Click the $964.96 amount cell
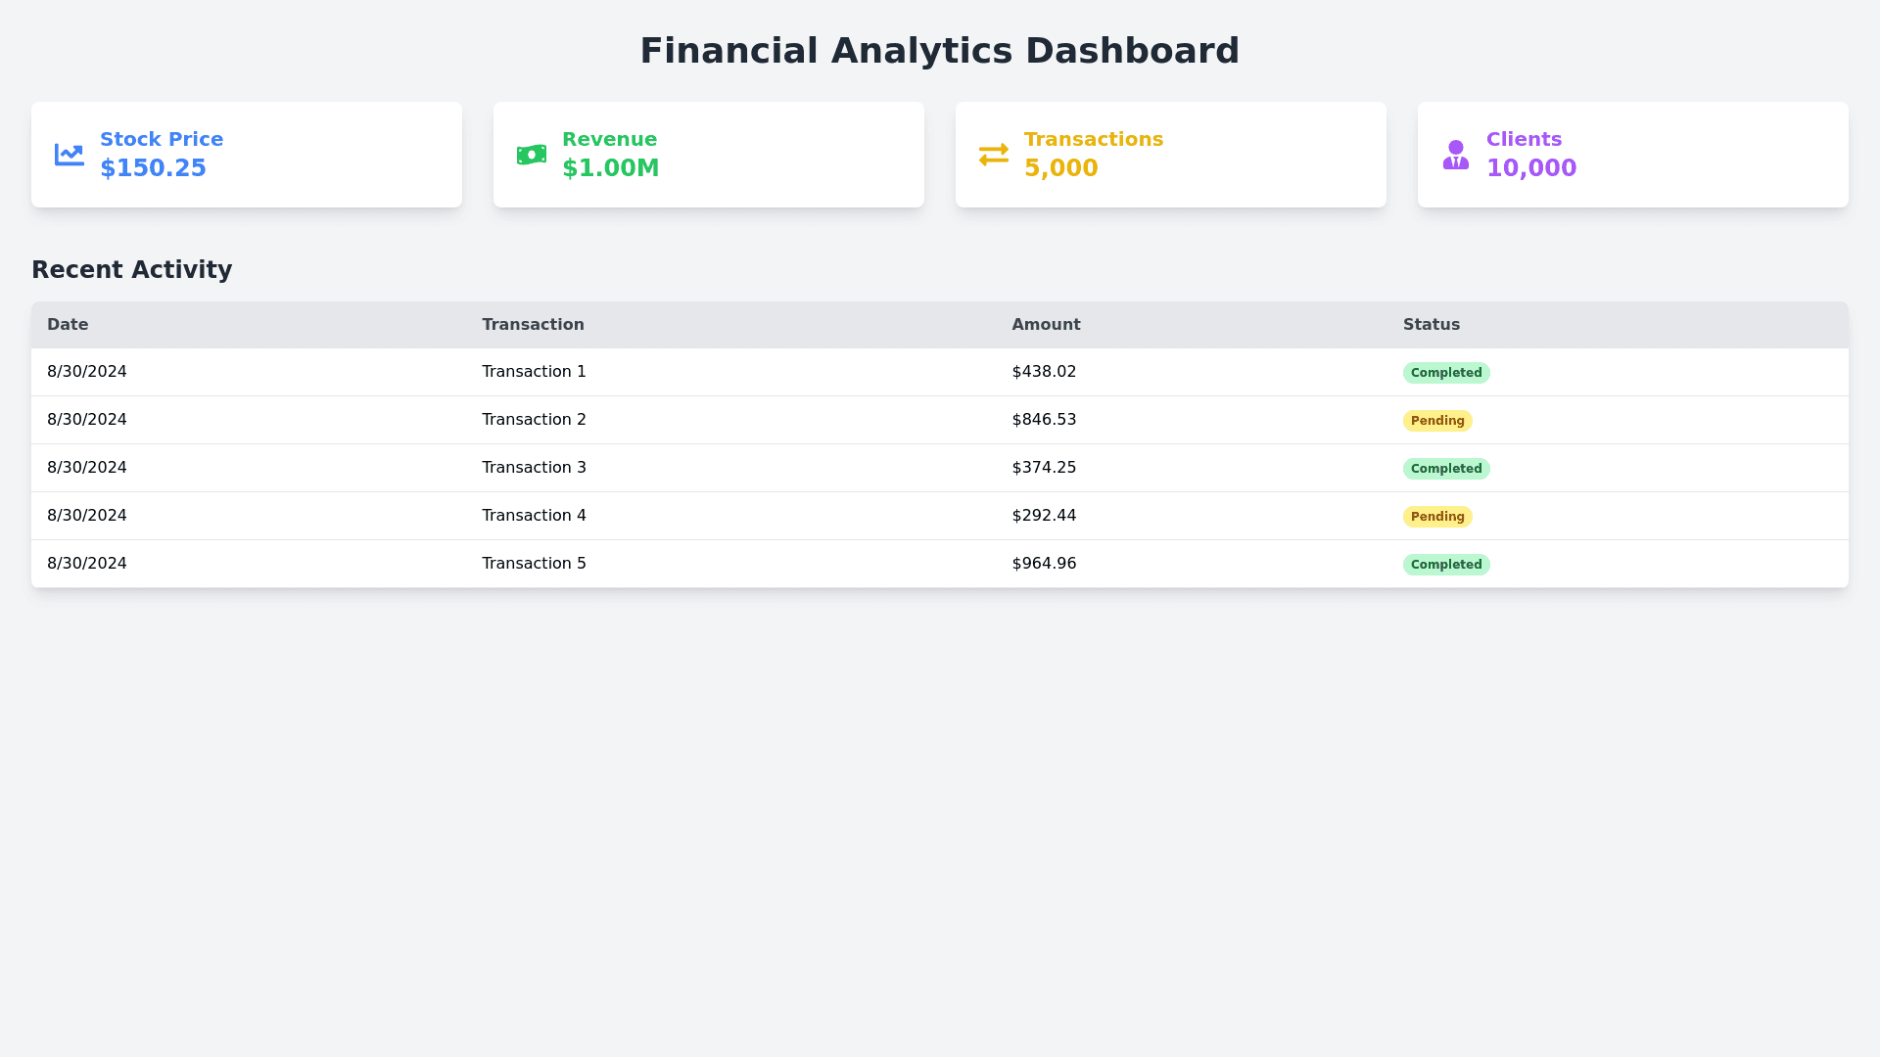The image size is (1880, 1057). [1044, 564]
